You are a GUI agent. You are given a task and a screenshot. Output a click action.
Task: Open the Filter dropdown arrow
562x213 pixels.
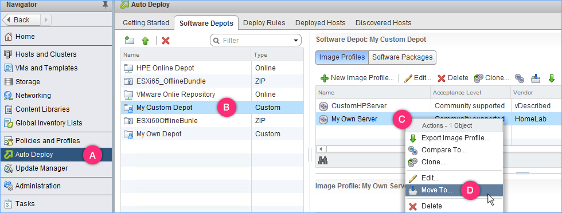296,41
